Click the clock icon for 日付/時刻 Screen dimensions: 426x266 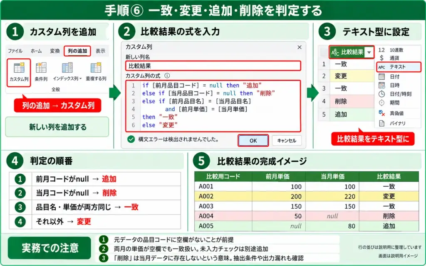coord(382,94)
